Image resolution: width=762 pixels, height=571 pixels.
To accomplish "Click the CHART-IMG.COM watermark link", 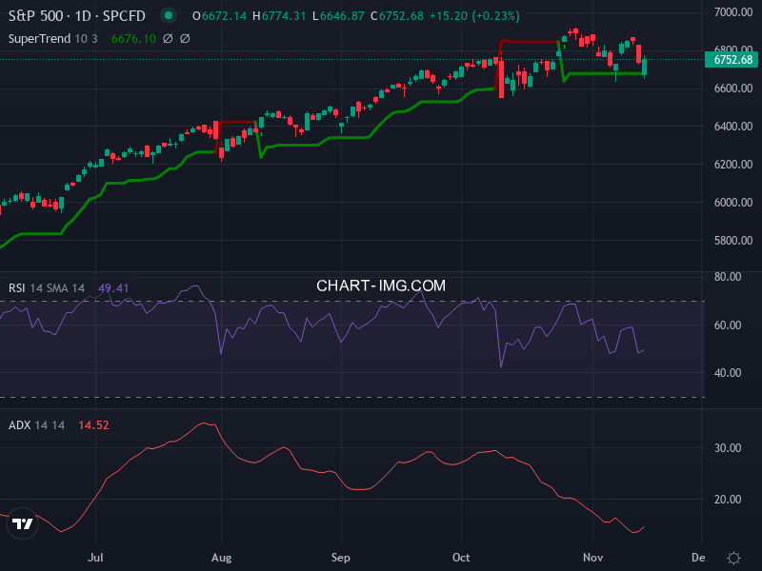I will (x=381, y=285).
